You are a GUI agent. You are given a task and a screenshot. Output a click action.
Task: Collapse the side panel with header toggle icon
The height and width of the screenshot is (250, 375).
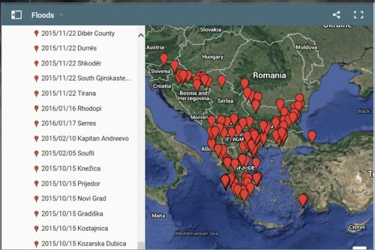coord(16,15)
